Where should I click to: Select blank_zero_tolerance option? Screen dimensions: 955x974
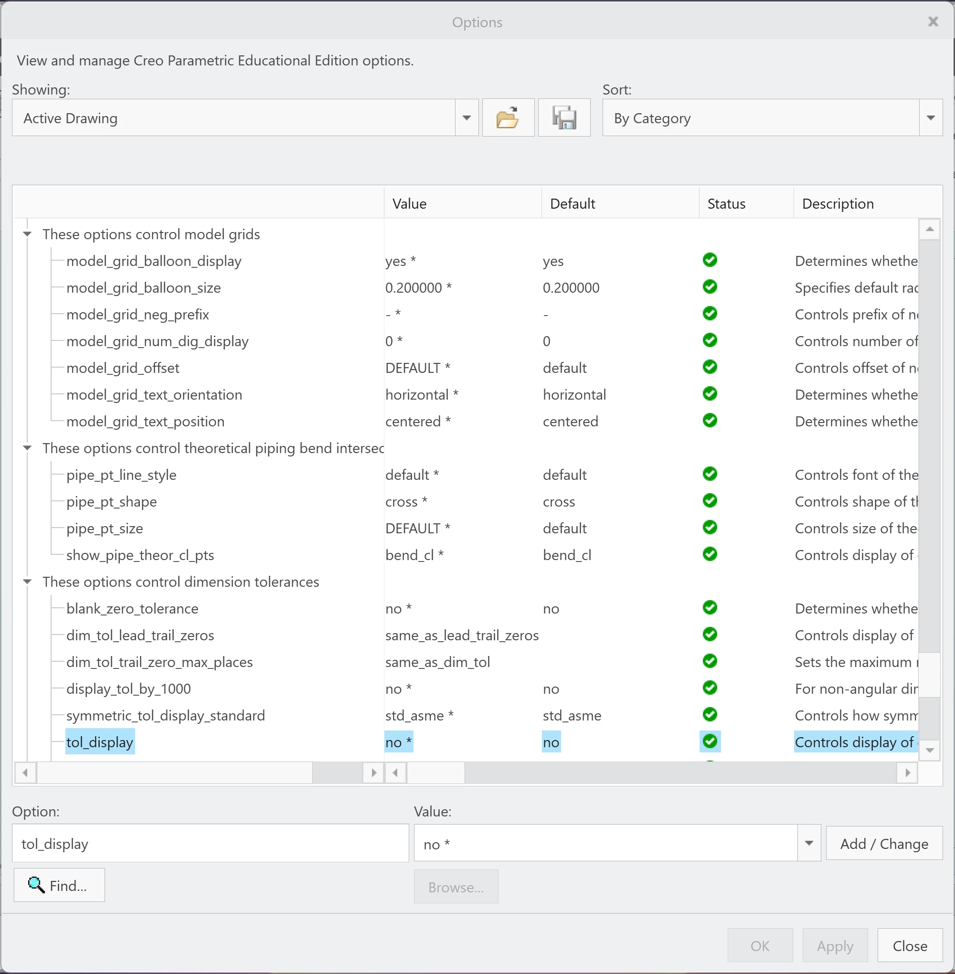click(132, 609)
